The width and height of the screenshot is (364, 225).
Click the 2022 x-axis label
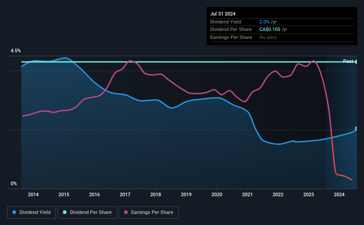278,194
